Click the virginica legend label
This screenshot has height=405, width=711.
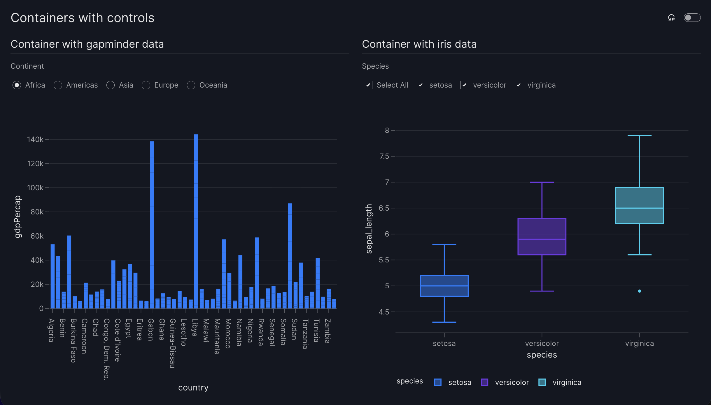567,382
